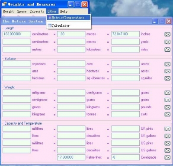Open the Capacity menu

pyautogui.click(x=37, y=11)
